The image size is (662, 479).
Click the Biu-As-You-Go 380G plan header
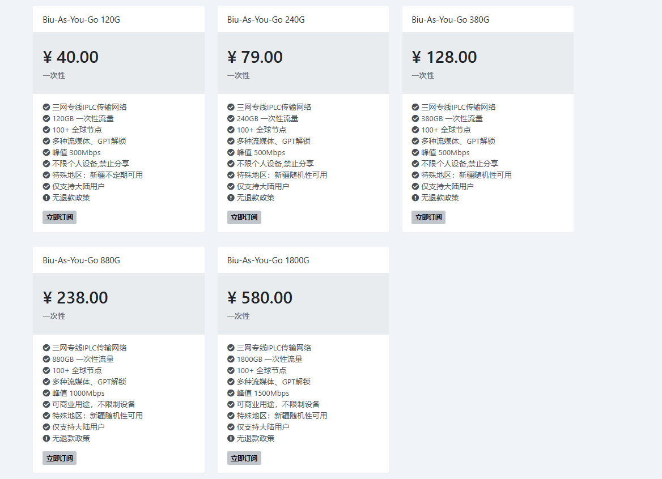pos(450,20)
